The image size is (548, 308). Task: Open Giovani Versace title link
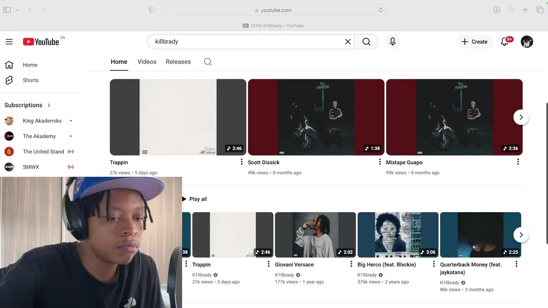click(x=294, y=265)
